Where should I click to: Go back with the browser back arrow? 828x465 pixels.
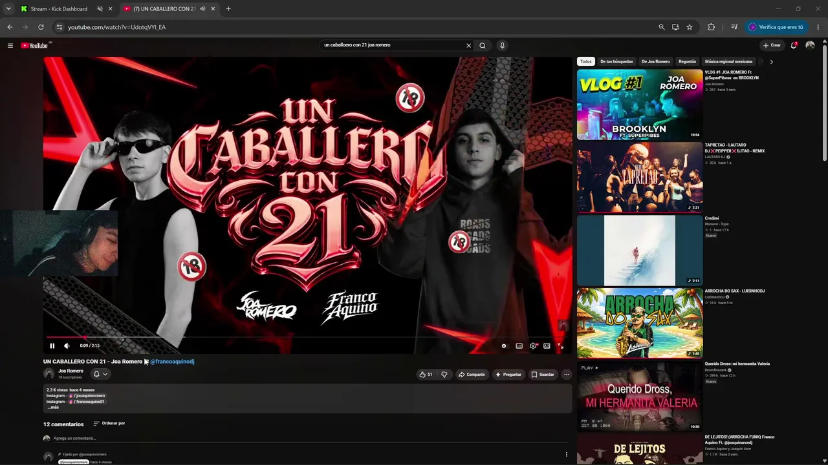(10, 27)
